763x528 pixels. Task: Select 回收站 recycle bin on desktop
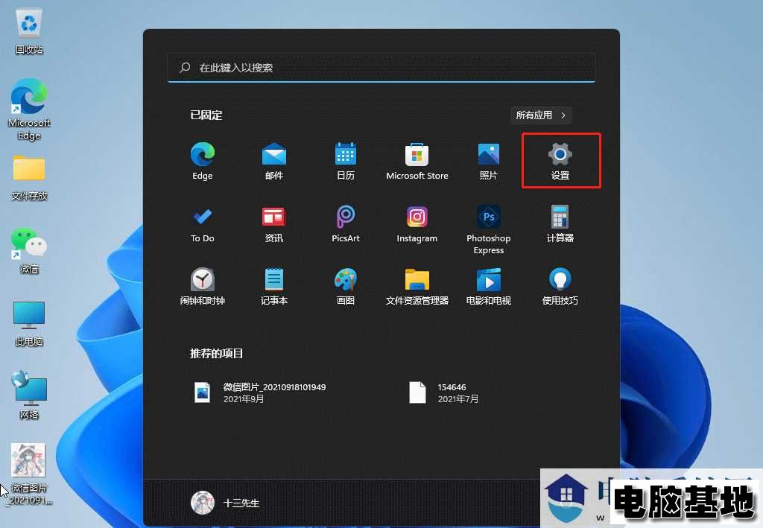click(29, 32)
